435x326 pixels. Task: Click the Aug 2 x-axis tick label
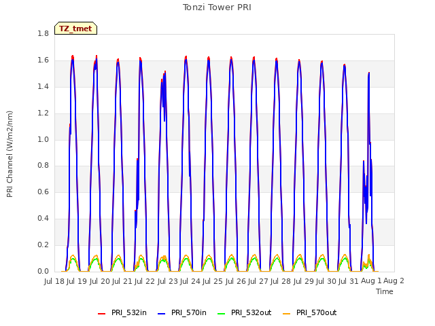[394, 281]
